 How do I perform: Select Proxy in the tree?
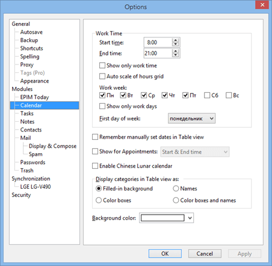click(x=26, y=65)
